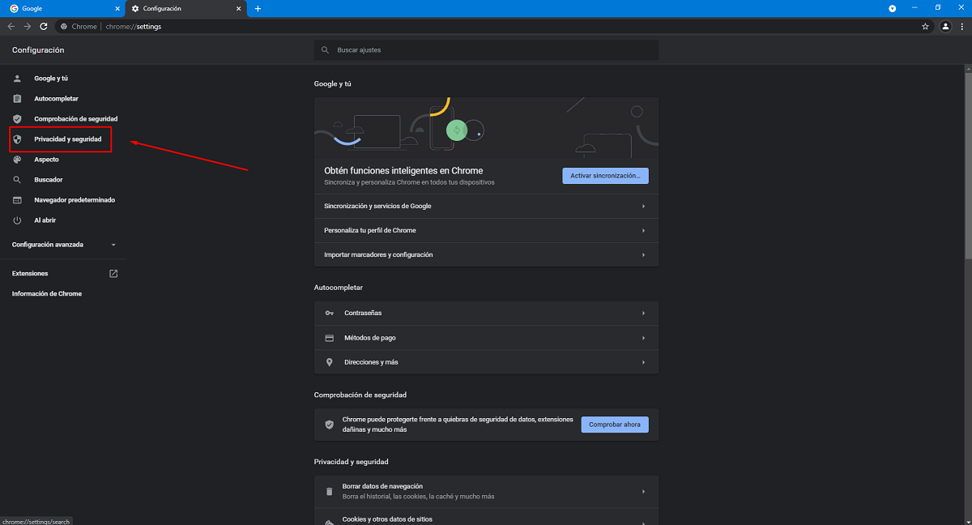Click the shield-check icon for Comprobación de seguridad
972x525 pixels.
point(17,119)
